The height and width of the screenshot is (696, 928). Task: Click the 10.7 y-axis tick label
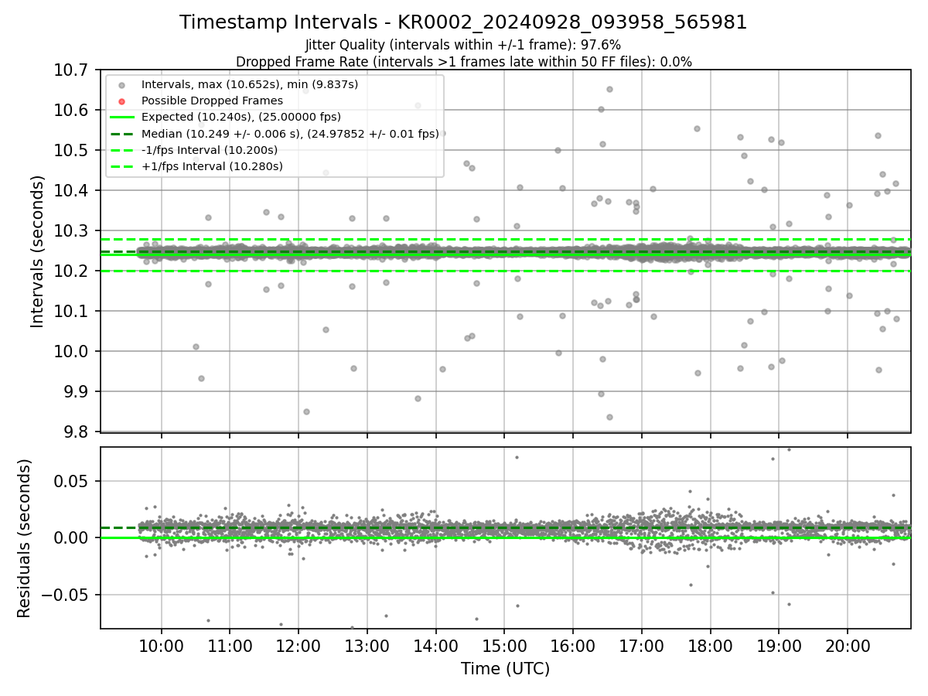click(x=71, y=70)
